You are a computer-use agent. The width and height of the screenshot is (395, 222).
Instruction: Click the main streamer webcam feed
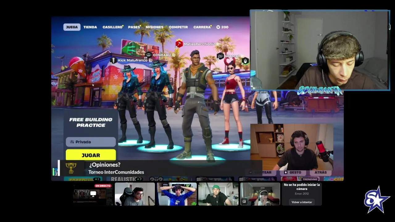pyautogui.click(x=320, y=50)
